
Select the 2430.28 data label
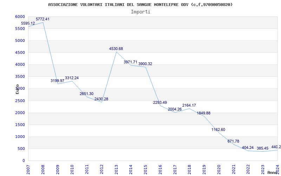[101, 99]
